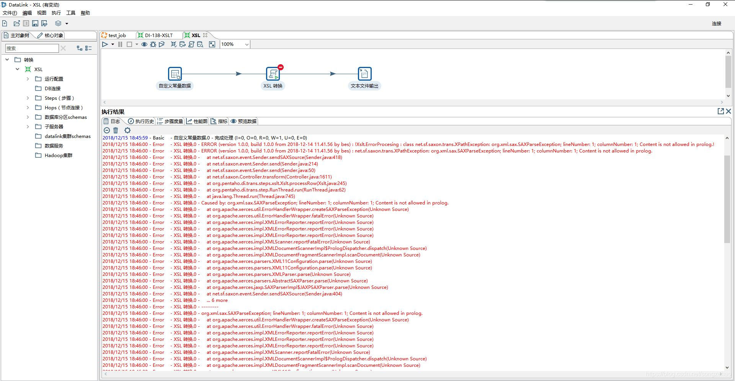Run the transformation with the play icon

[x=105, y=44]
